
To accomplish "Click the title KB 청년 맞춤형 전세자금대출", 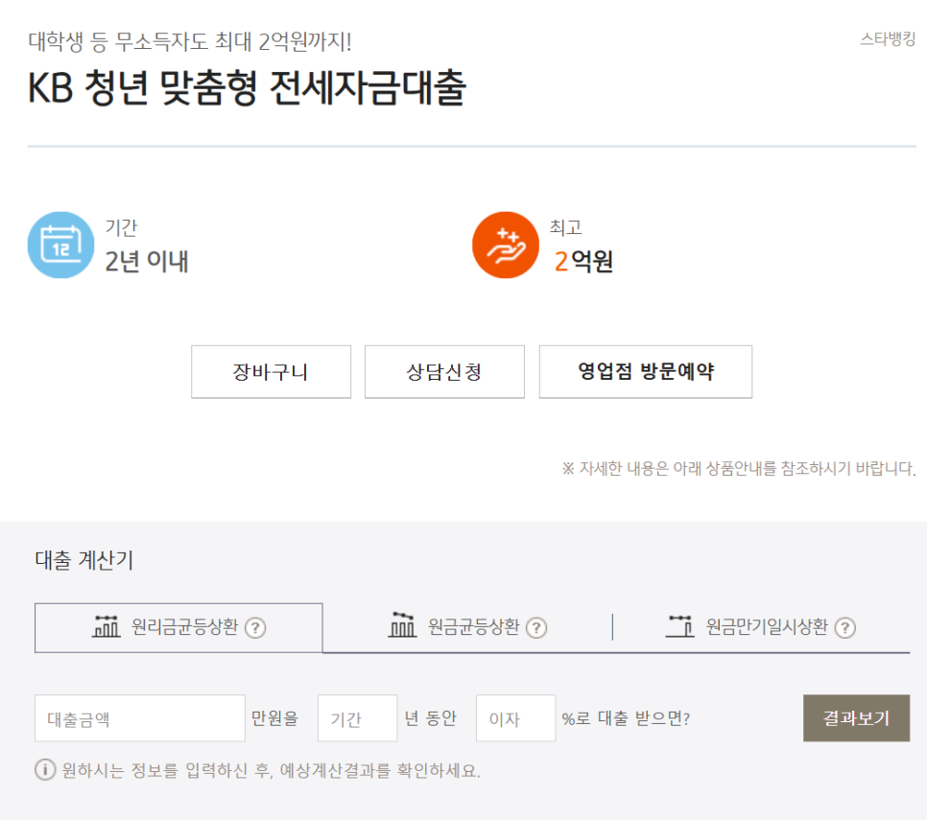I will click(248, 88).
